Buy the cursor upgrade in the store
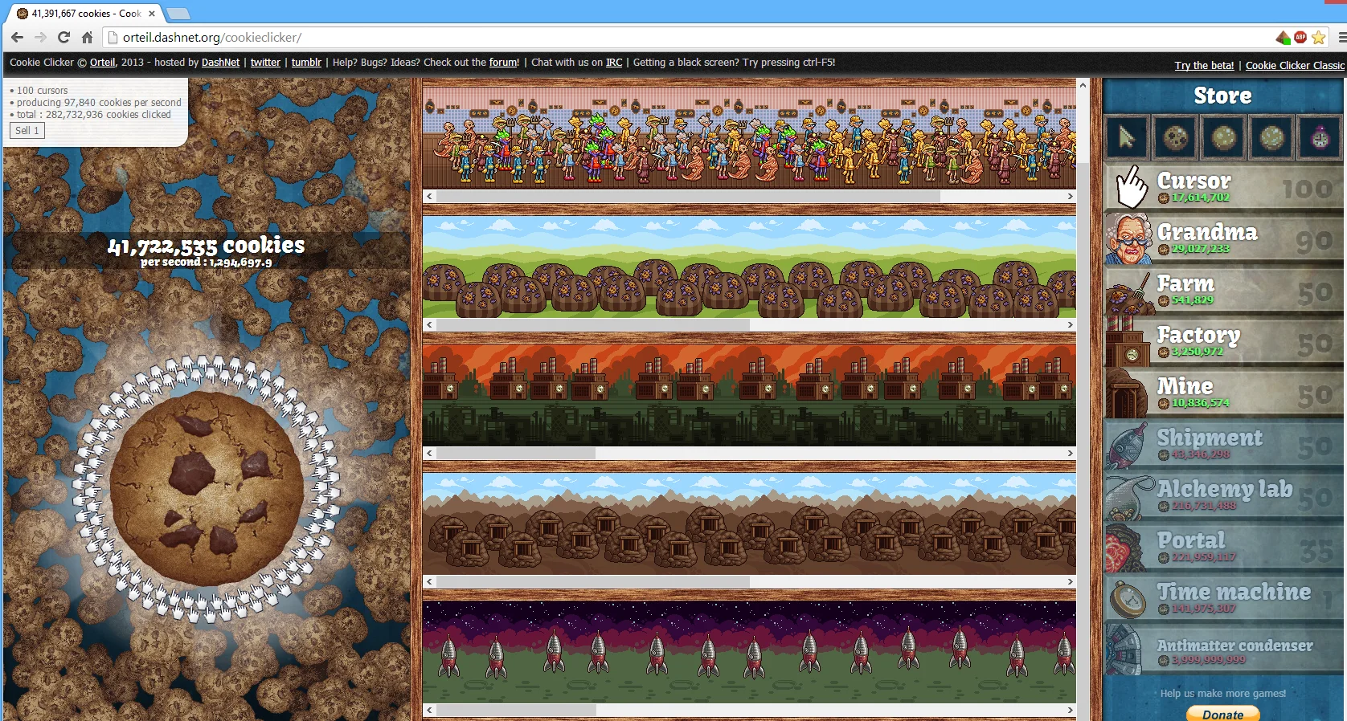The width and height of the screenshot is (1347, 721). pos(1126,138)
